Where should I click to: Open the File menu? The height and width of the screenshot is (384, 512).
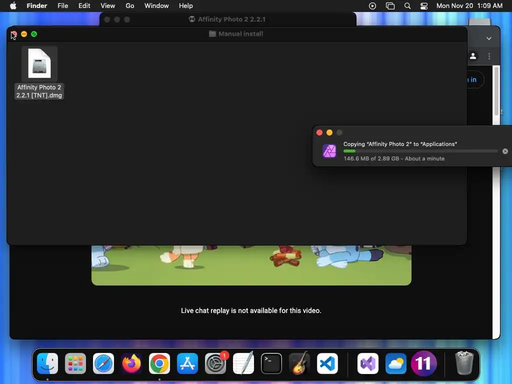[62, 6]
